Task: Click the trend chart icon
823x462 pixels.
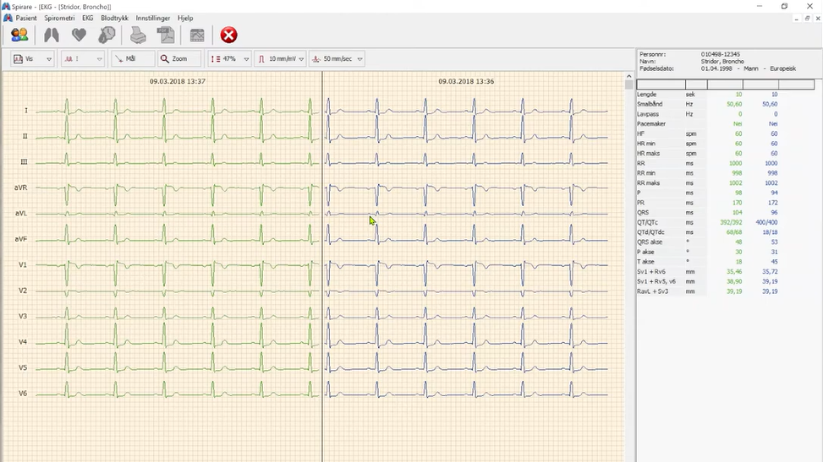Action: pyautogui.click(x=197, y=35)
